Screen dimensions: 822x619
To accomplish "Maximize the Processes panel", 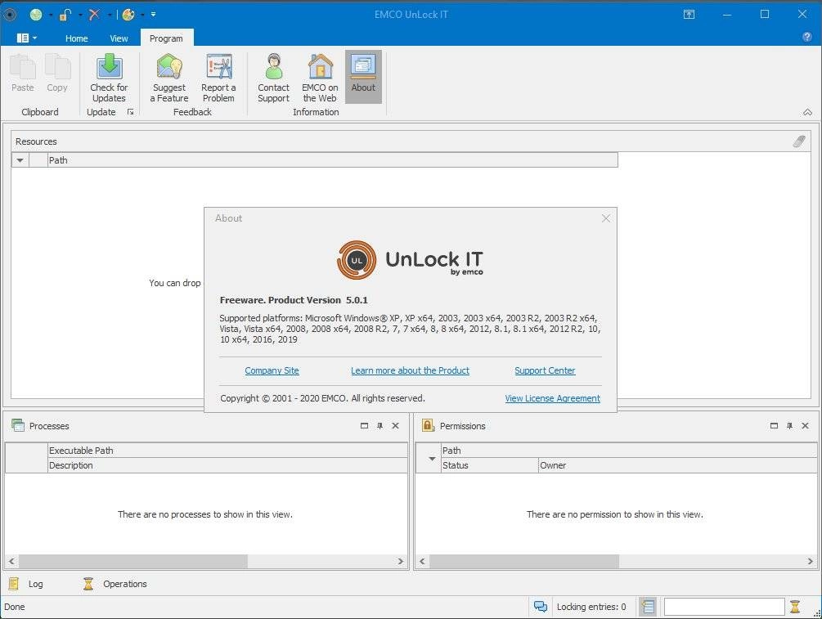I will pyautogui.click(x=364, y=425).
